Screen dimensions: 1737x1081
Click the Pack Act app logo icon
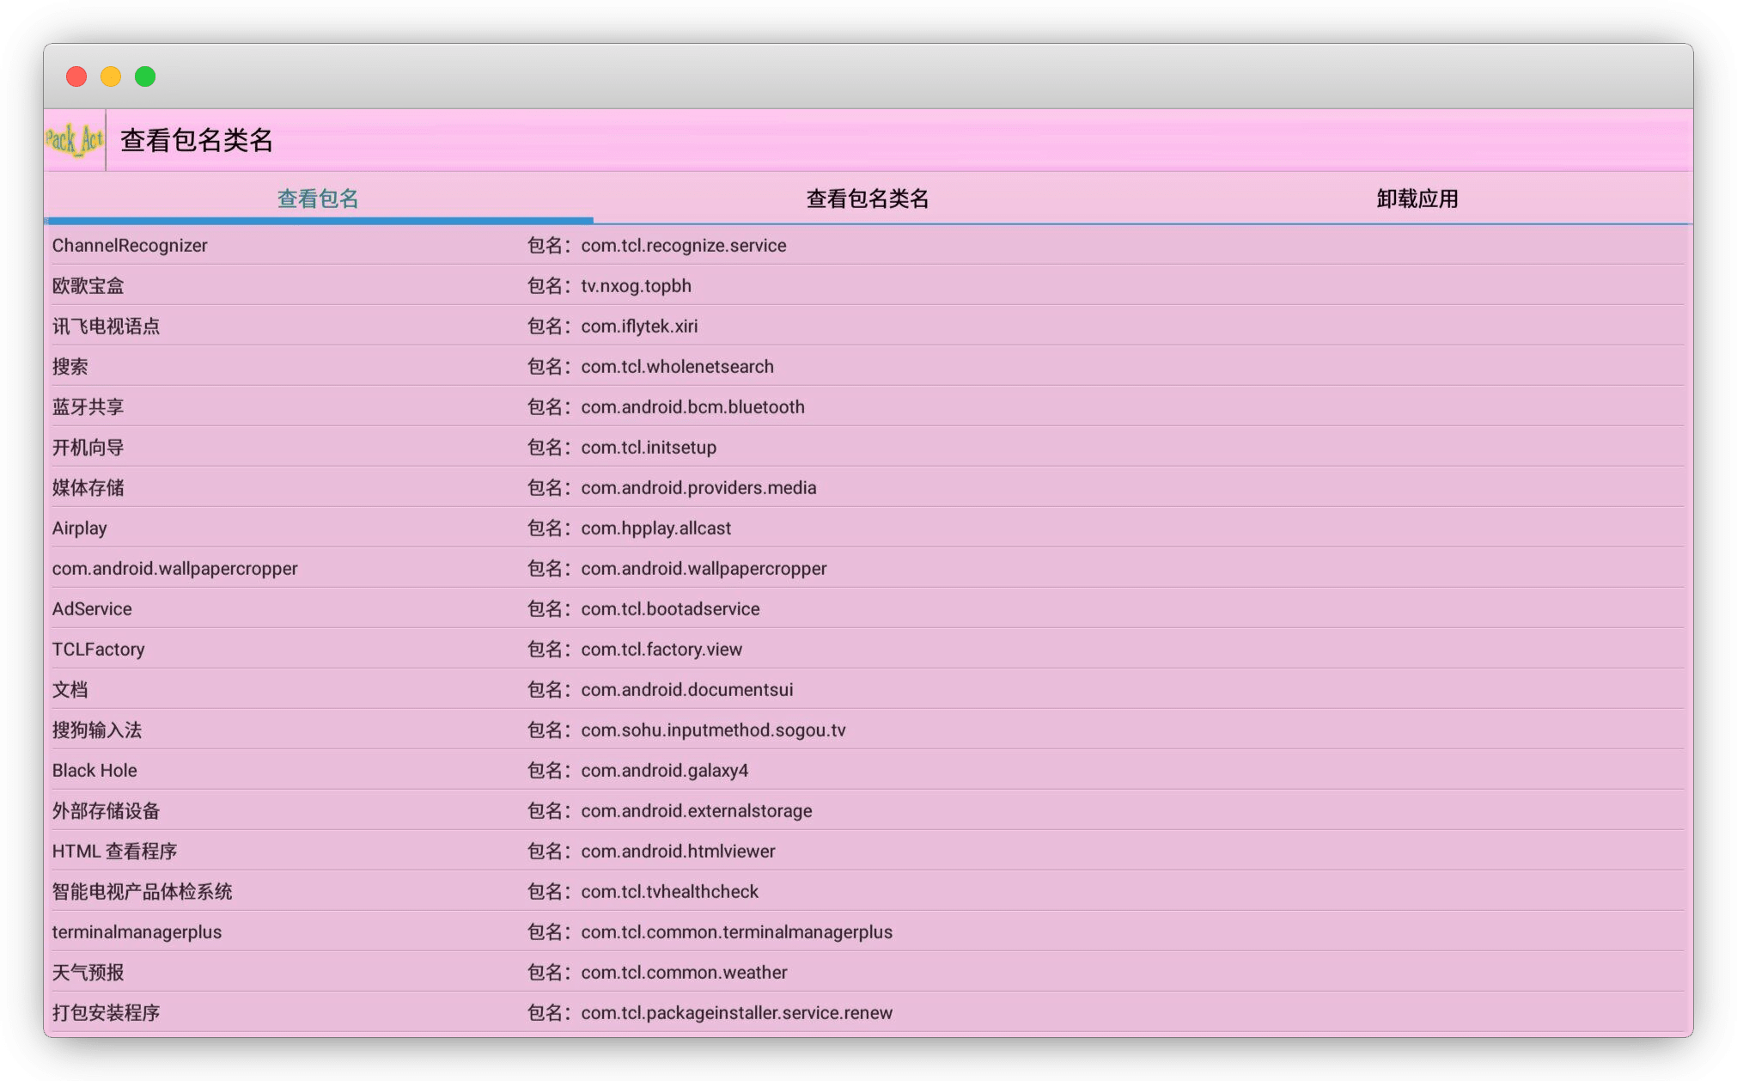tap(75, 139)
